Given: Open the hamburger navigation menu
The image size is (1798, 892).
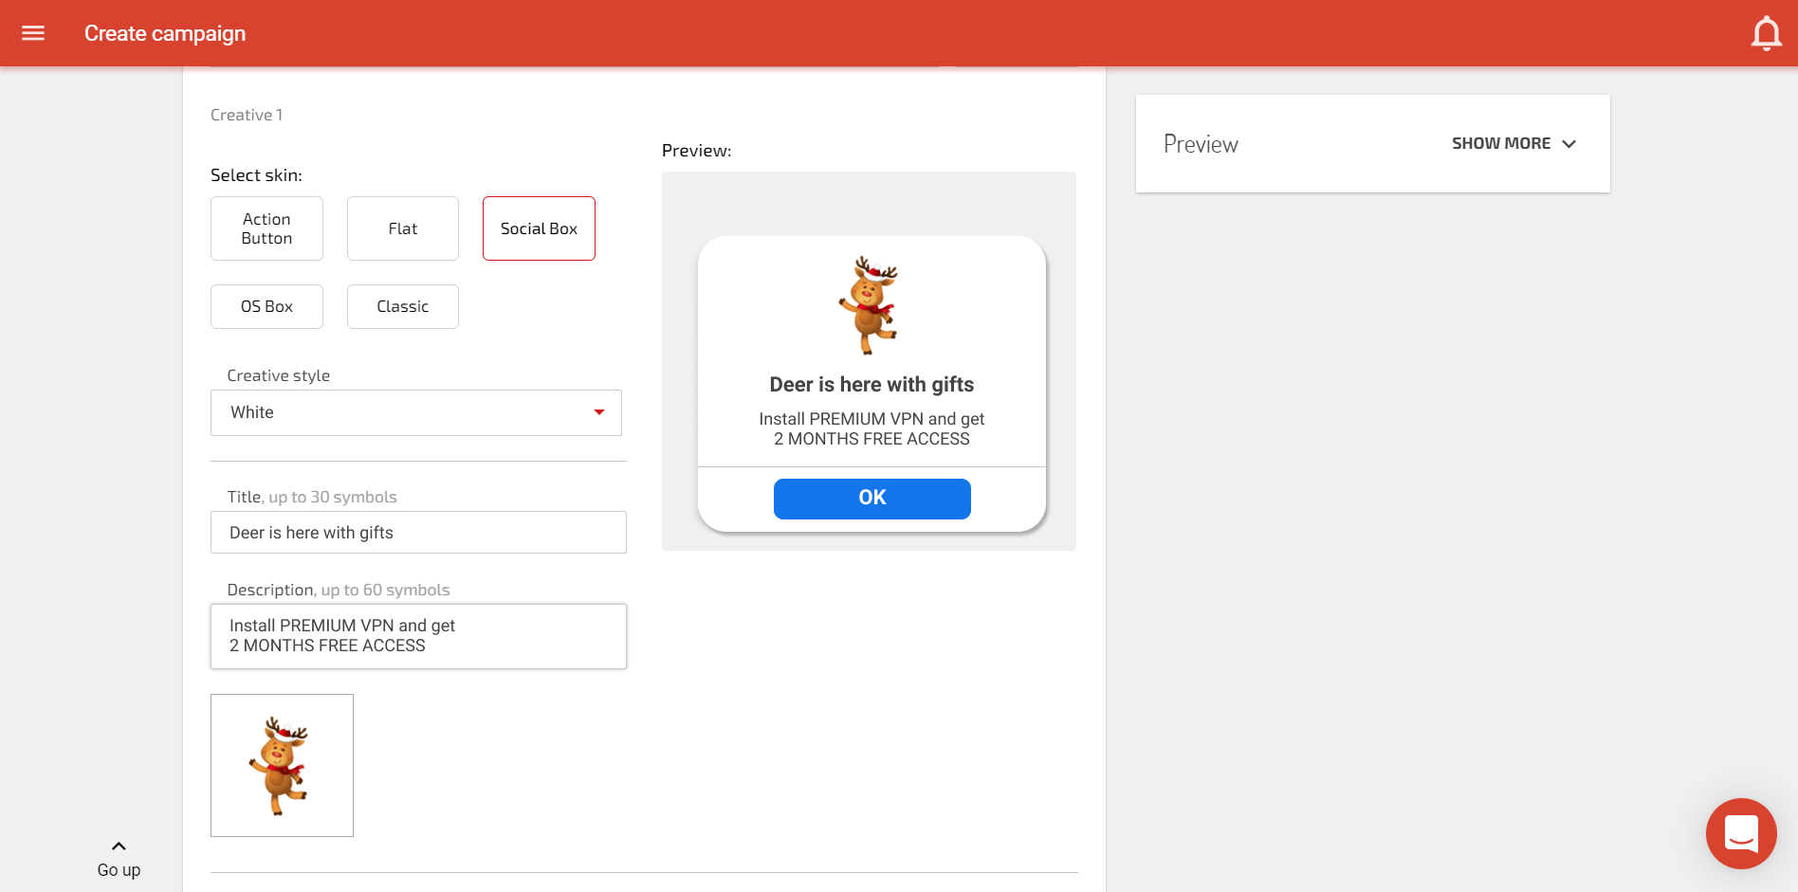Looking at the screenshot, I should [31, 32].
